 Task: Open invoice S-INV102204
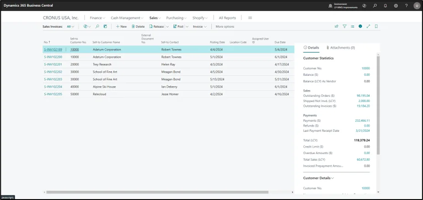pyautogui.click(x=53, y=87)
